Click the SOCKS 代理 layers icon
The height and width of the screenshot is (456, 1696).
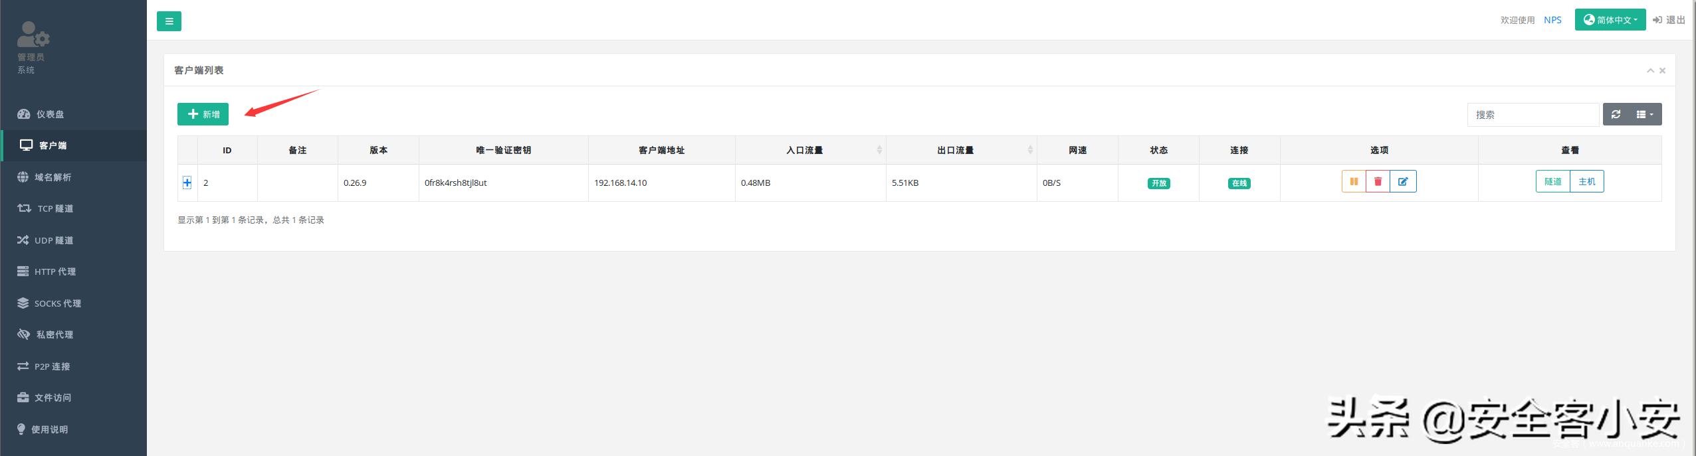click(x=23, y=303)
